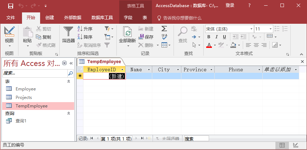Open the font size dropdown
The image size is (307, 150).
pyautogui.click(x=270, y=29)
